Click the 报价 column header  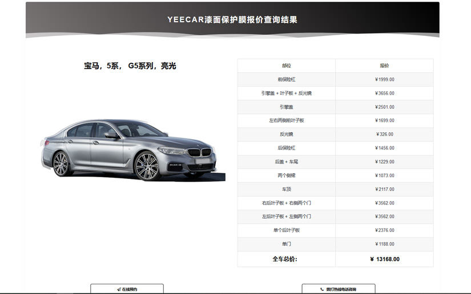tap(384, 66)
